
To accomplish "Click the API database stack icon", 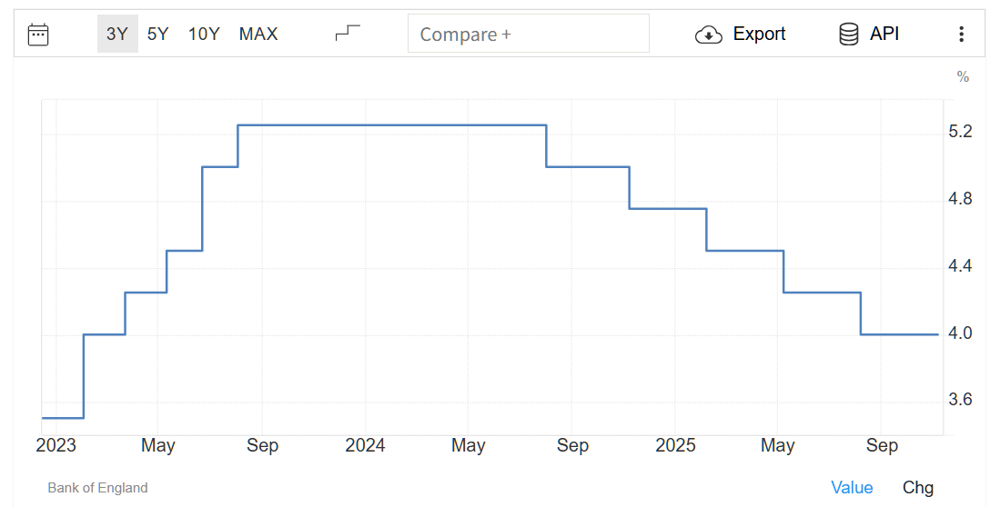I will coord(848,35).
